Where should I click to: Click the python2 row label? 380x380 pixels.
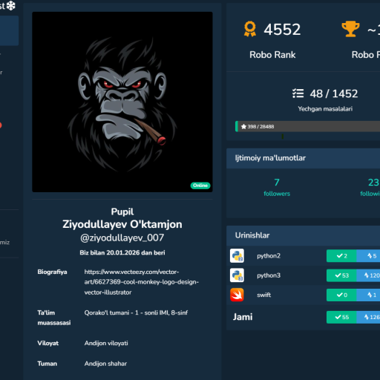269,256
